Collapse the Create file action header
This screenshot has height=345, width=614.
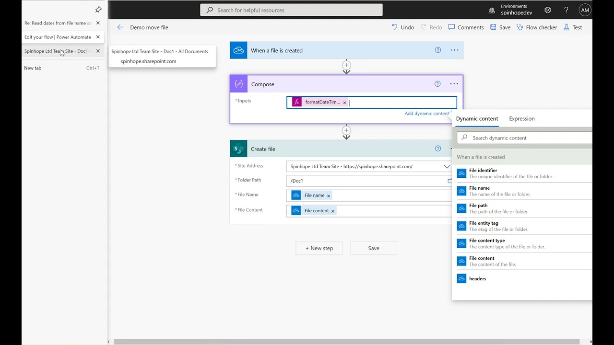coord(340,149)
